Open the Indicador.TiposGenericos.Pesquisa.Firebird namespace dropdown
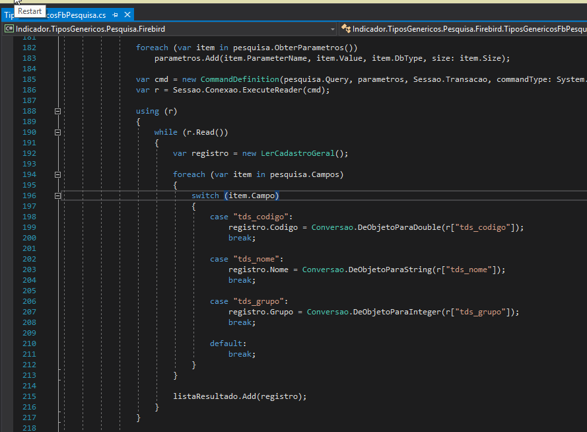The image size is (587, 432). pyautogui.click(x=333, y=28)
